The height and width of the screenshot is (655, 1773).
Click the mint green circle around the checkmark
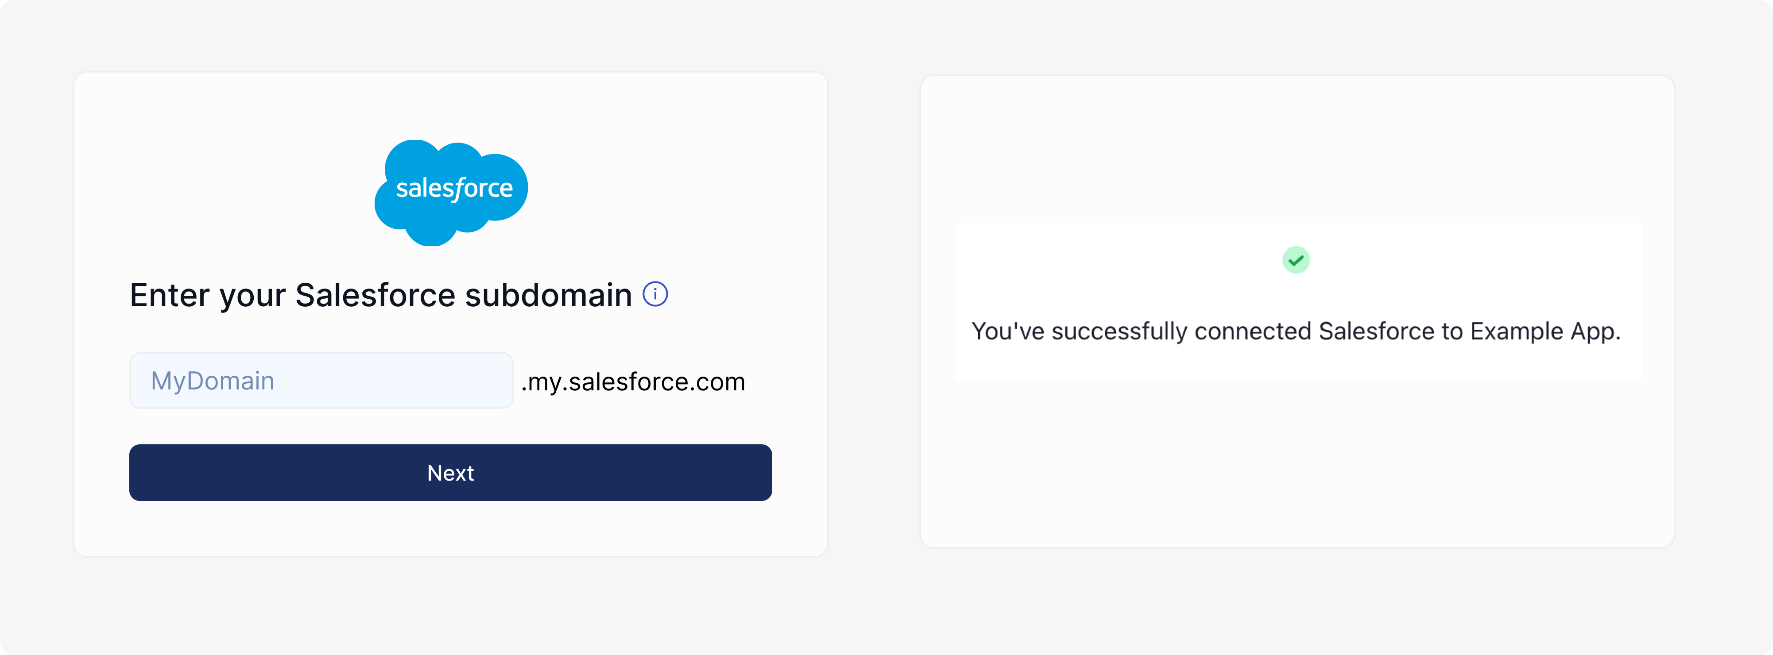pos(1295,260)
